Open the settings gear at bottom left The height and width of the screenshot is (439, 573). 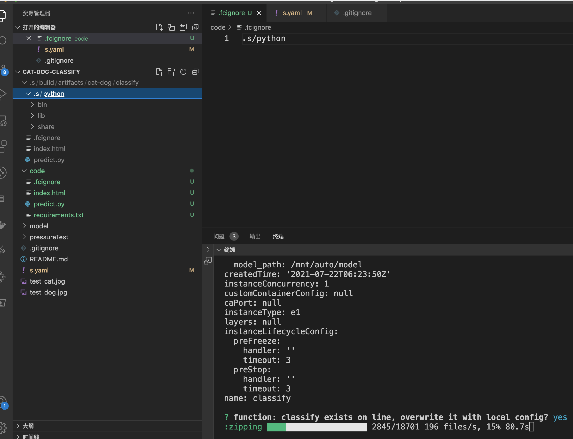[4, 428]
